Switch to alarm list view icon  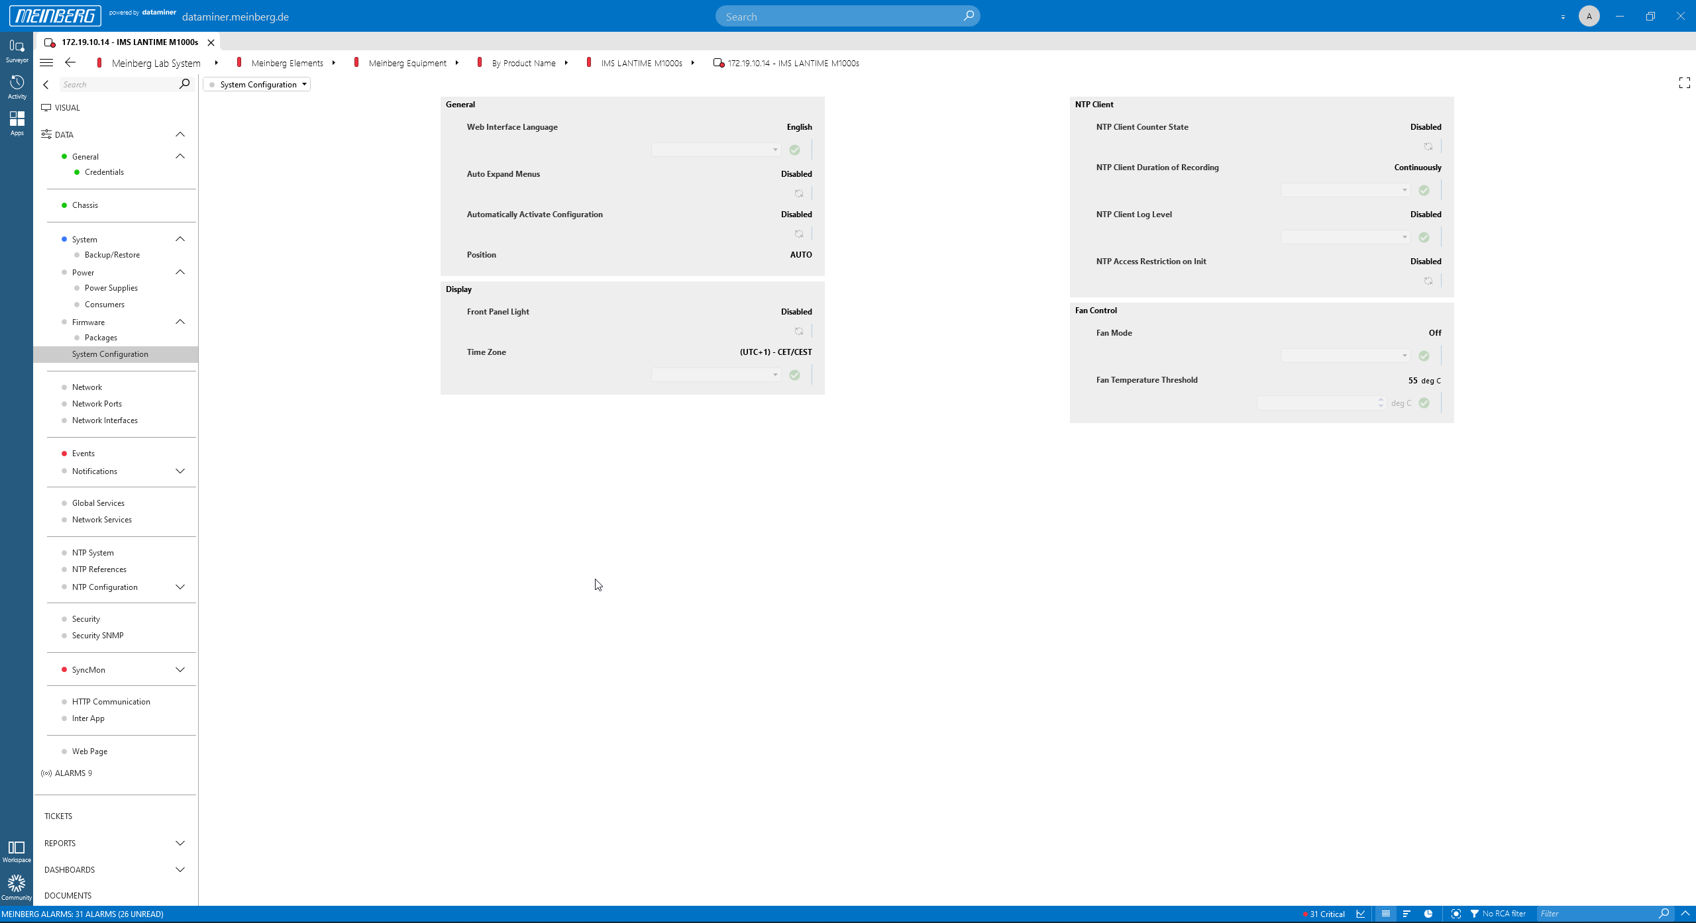coord(1385,914)
